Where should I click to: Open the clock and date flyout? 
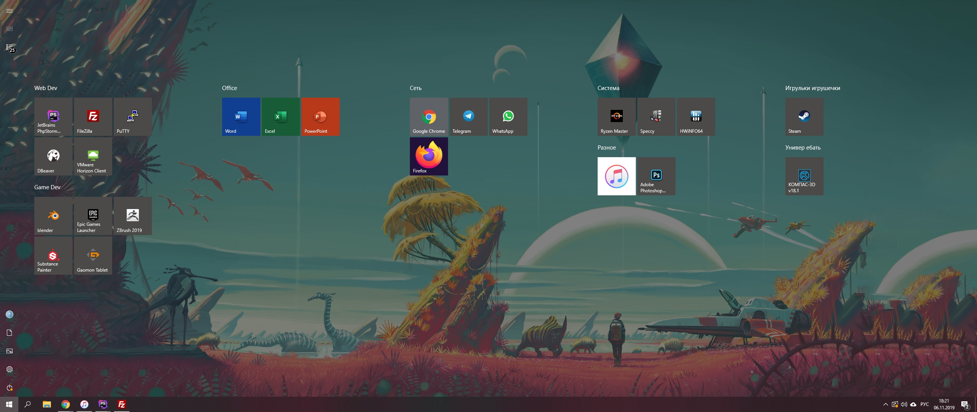click(x=944, y=404)
